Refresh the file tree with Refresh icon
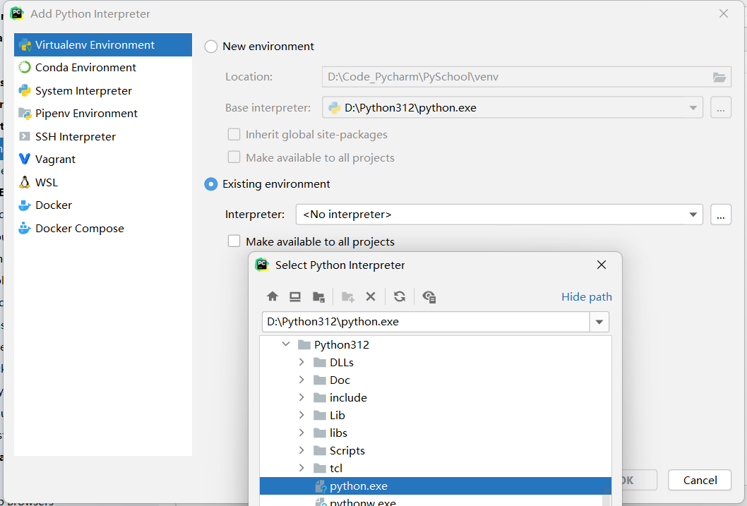The width and height of the screenshot is (747, 506). [400, 296]
